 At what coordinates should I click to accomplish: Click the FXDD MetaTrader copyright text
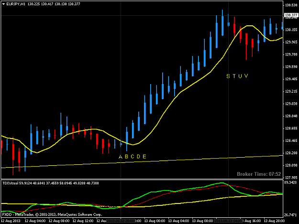click(x=52, y=214)
